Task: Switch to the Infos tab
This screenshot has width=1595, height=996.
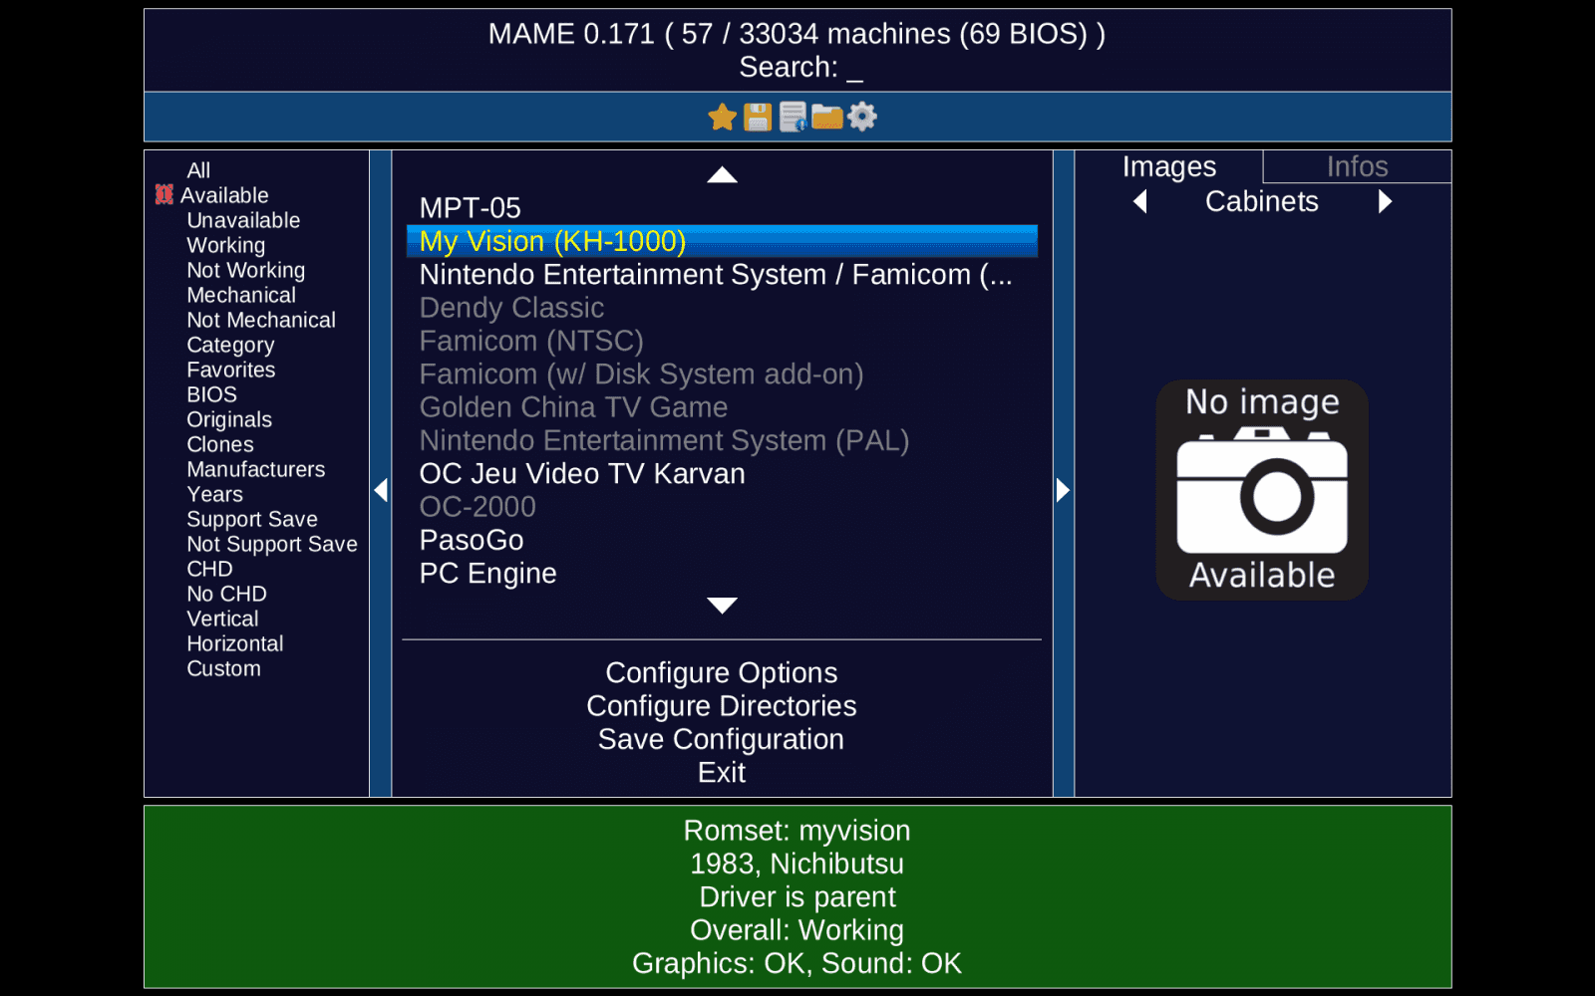Action: 1357,166
